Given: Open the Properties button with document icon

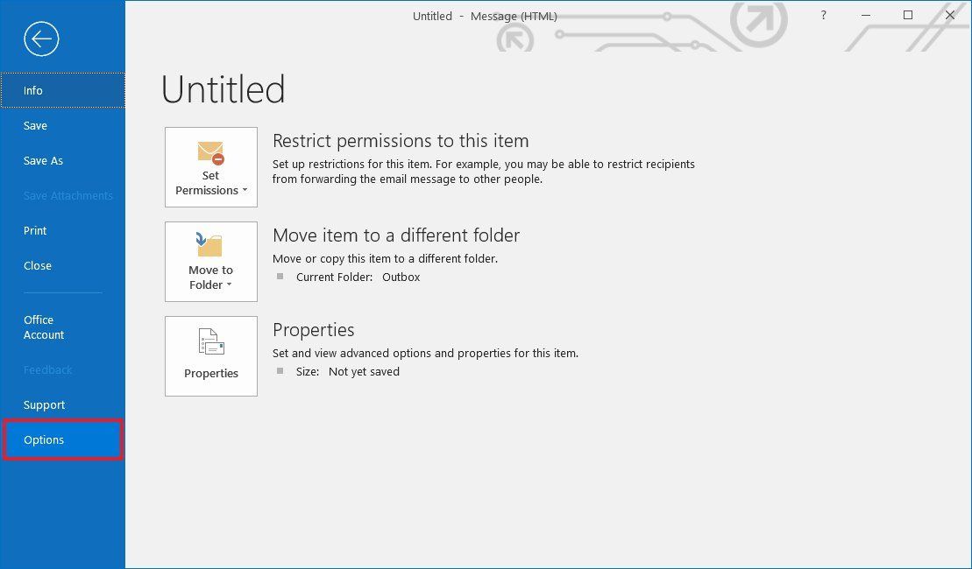Looking at the screenshot, I should (210, 356).
